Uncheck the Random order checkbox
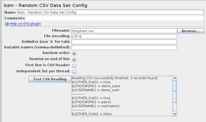 click(74, 53)
